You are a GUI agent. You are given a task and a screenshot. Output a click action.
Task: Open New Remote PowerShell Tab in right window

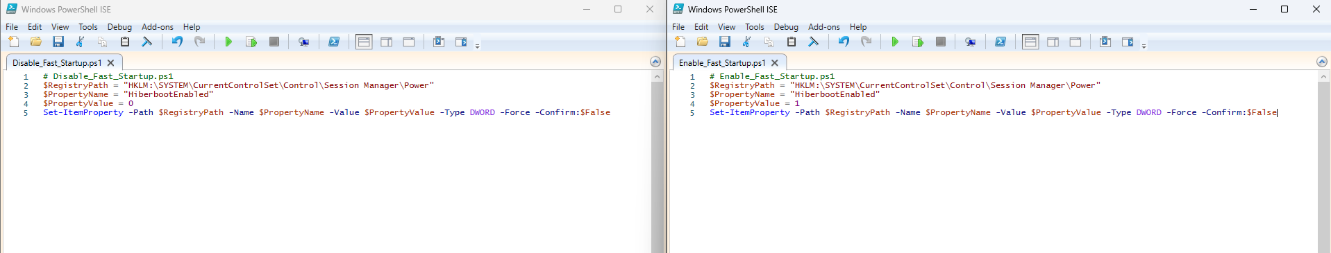pyautogui.click(x=970, y=42)
